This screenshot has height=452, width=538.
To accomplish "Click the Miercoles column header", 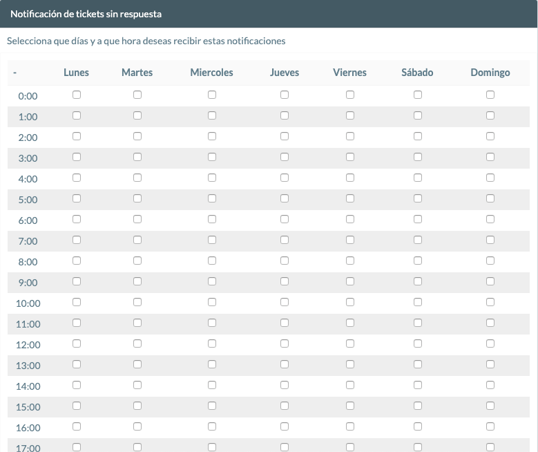I will tap(212, 73).
